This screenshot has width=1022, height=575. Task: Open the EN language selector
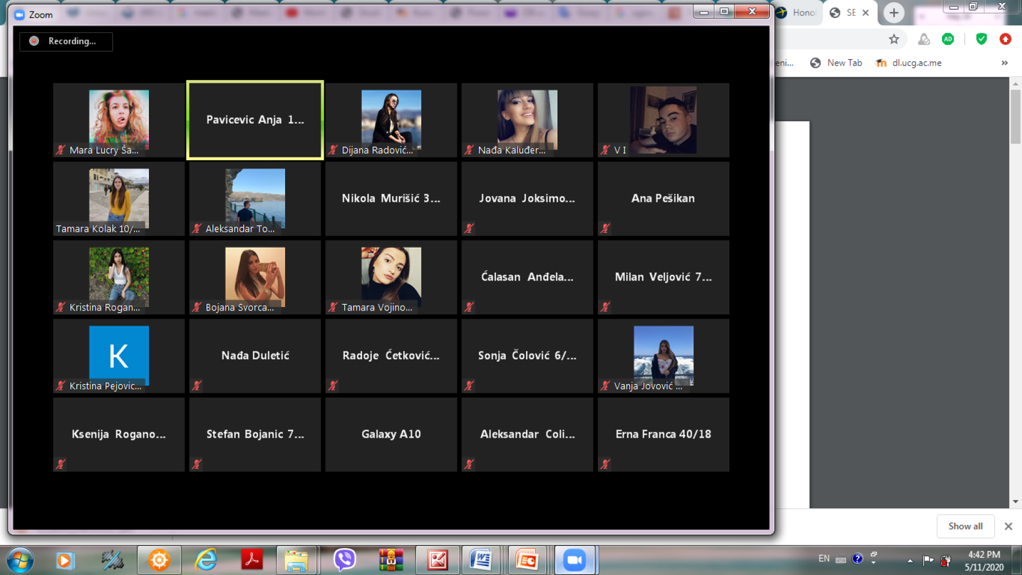824,558
